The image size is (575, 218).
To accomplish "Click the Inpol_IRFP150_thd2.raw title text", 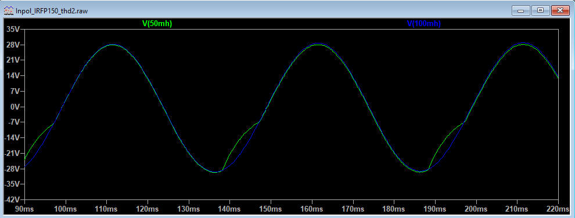I will click(x=51, y=11).
